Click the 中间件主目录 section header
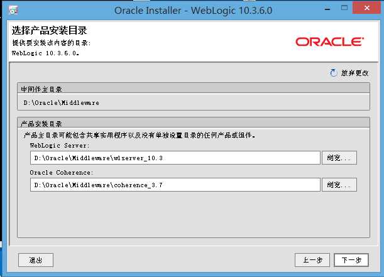384x277 pixels. (194, 89)
